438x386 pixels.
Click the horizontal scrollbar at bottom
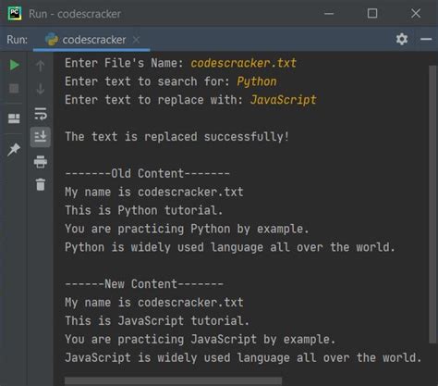pos(173,381)
